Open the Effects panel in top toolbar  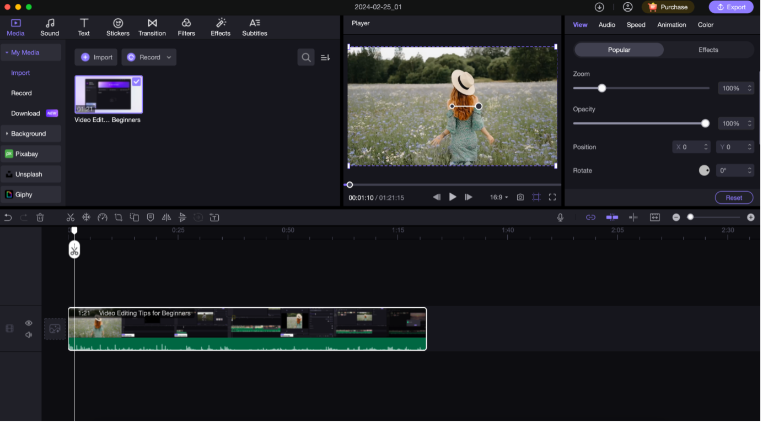click(x=221, y=27)
